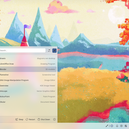Open the pen-shaped tray icon
This screenshot has height=129, width=129.
coord(107,126)
